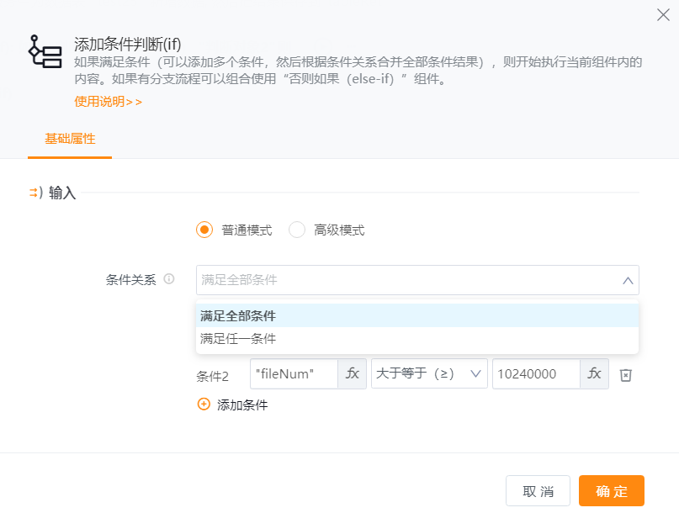The image size is (679, 513).
Task: Click the info icon next to 条件关系
Action: 169,280
